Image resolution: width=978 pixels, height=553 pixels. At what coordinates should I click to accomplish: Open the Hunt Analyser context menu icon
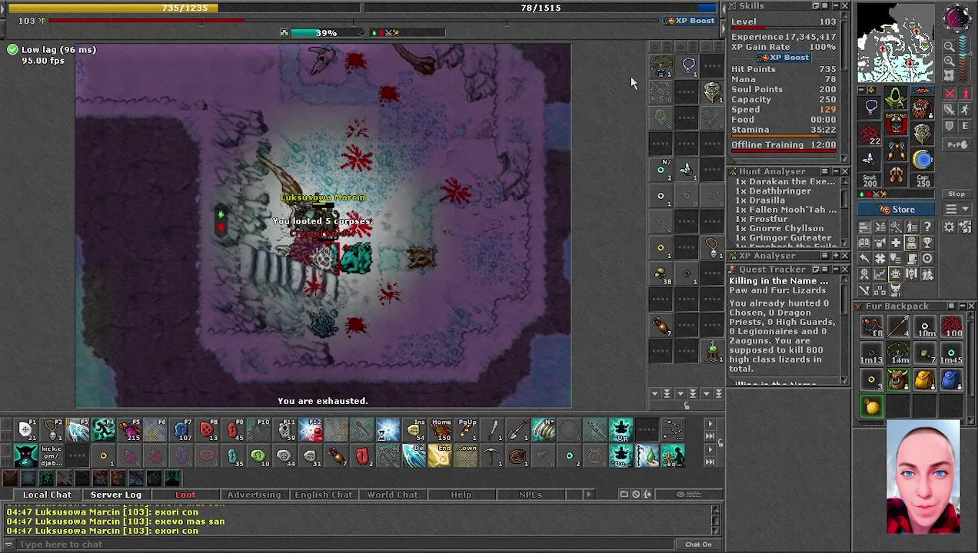(x=825, y=171)
